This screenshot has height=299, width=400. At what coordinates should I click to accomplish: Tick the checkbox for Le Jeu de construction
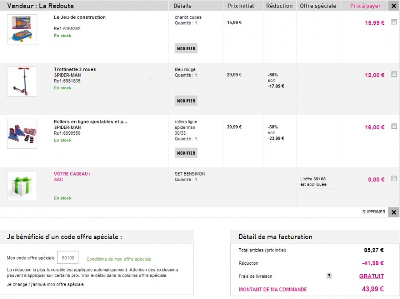click(x=394, y=22)
